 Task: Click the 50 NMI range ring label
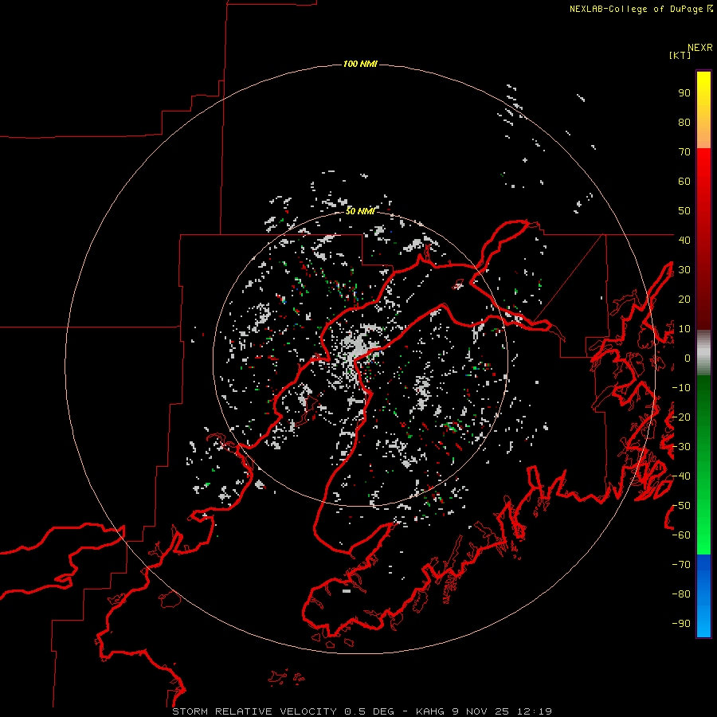pos(360,211)
